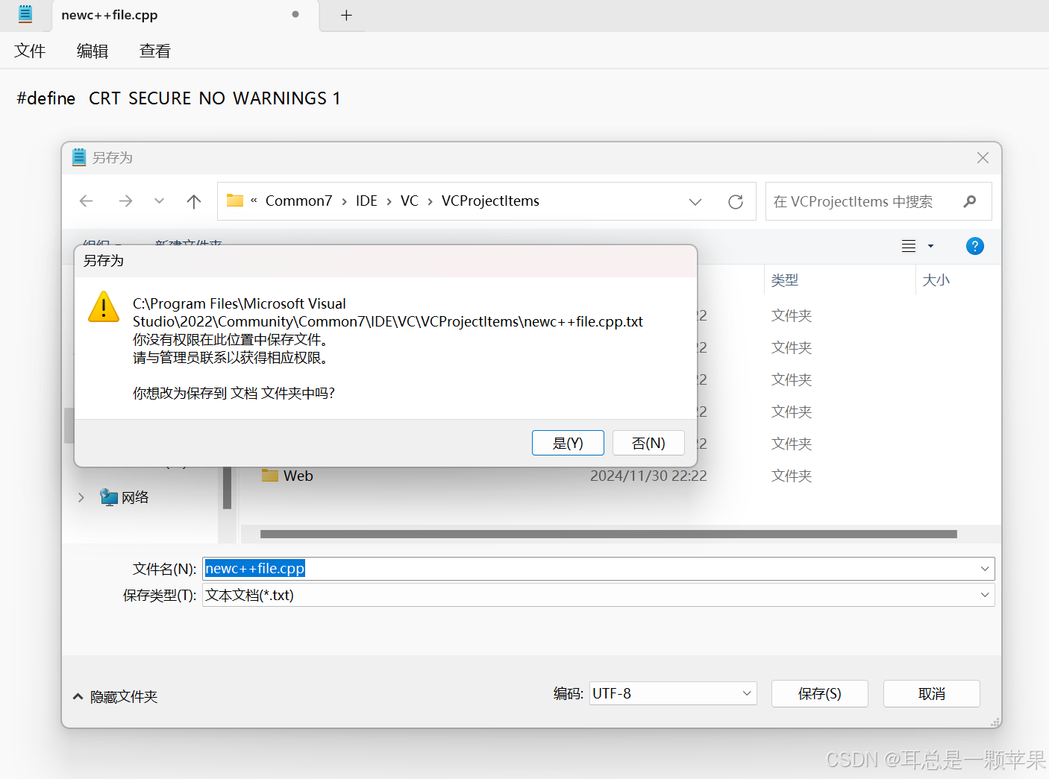1049x779 pixels.
Task: Expand hidden path chevrons in breadcrumb
Action: [254, 201]
